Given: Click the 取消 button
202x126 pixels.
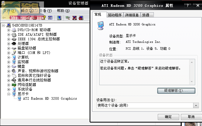Looking at the screenshot, I should click(191, 117).
